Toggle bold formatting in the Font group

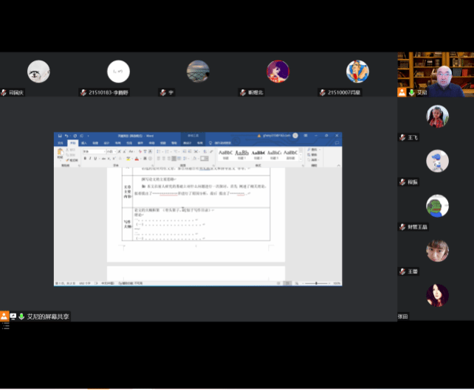[84, 158]
